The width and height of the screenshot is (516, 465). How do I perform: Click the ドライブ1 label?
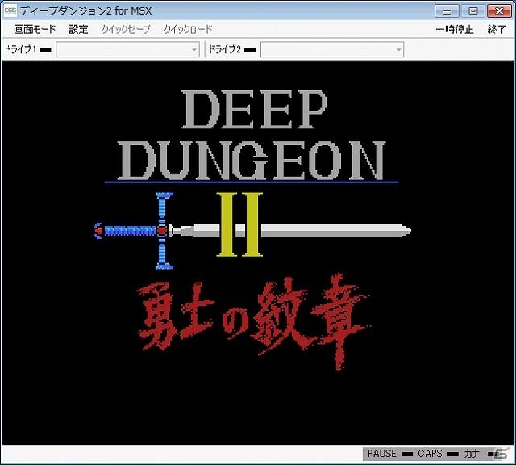click(x=19, y=49)
